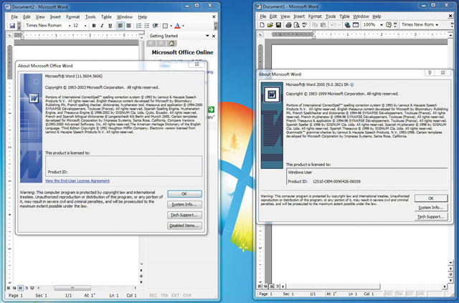Click the help question icon in Word 2000 About
The image size is (459, 303).
pyautogui.click(x=430, y=72)
